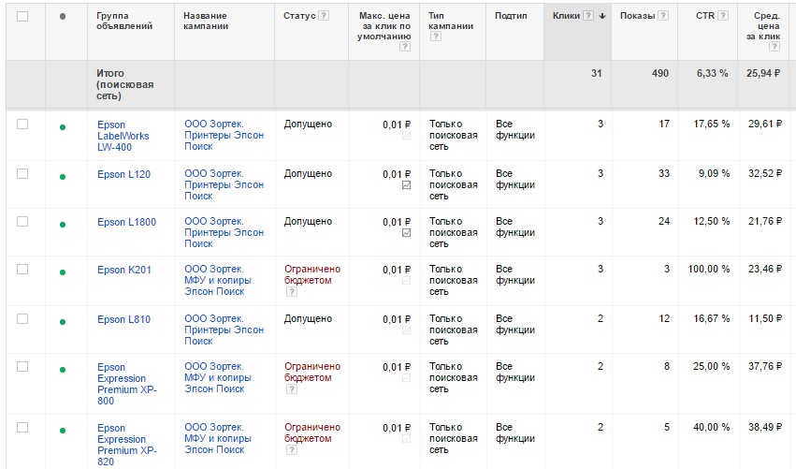Click green status dot for Expression Premium XP-820

coord(63,431)
